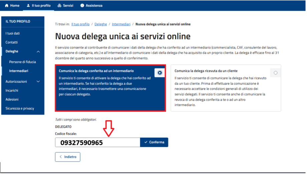The width and height of the screenshot is (307, 174).
Task: Select 'Comunica la delega conferita ad un intermediario' radio
Action: 160,73
